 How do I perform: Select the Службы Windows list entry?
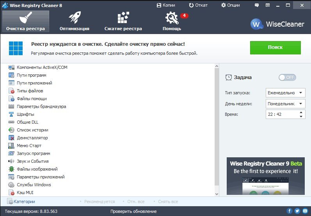click(34, 185)
